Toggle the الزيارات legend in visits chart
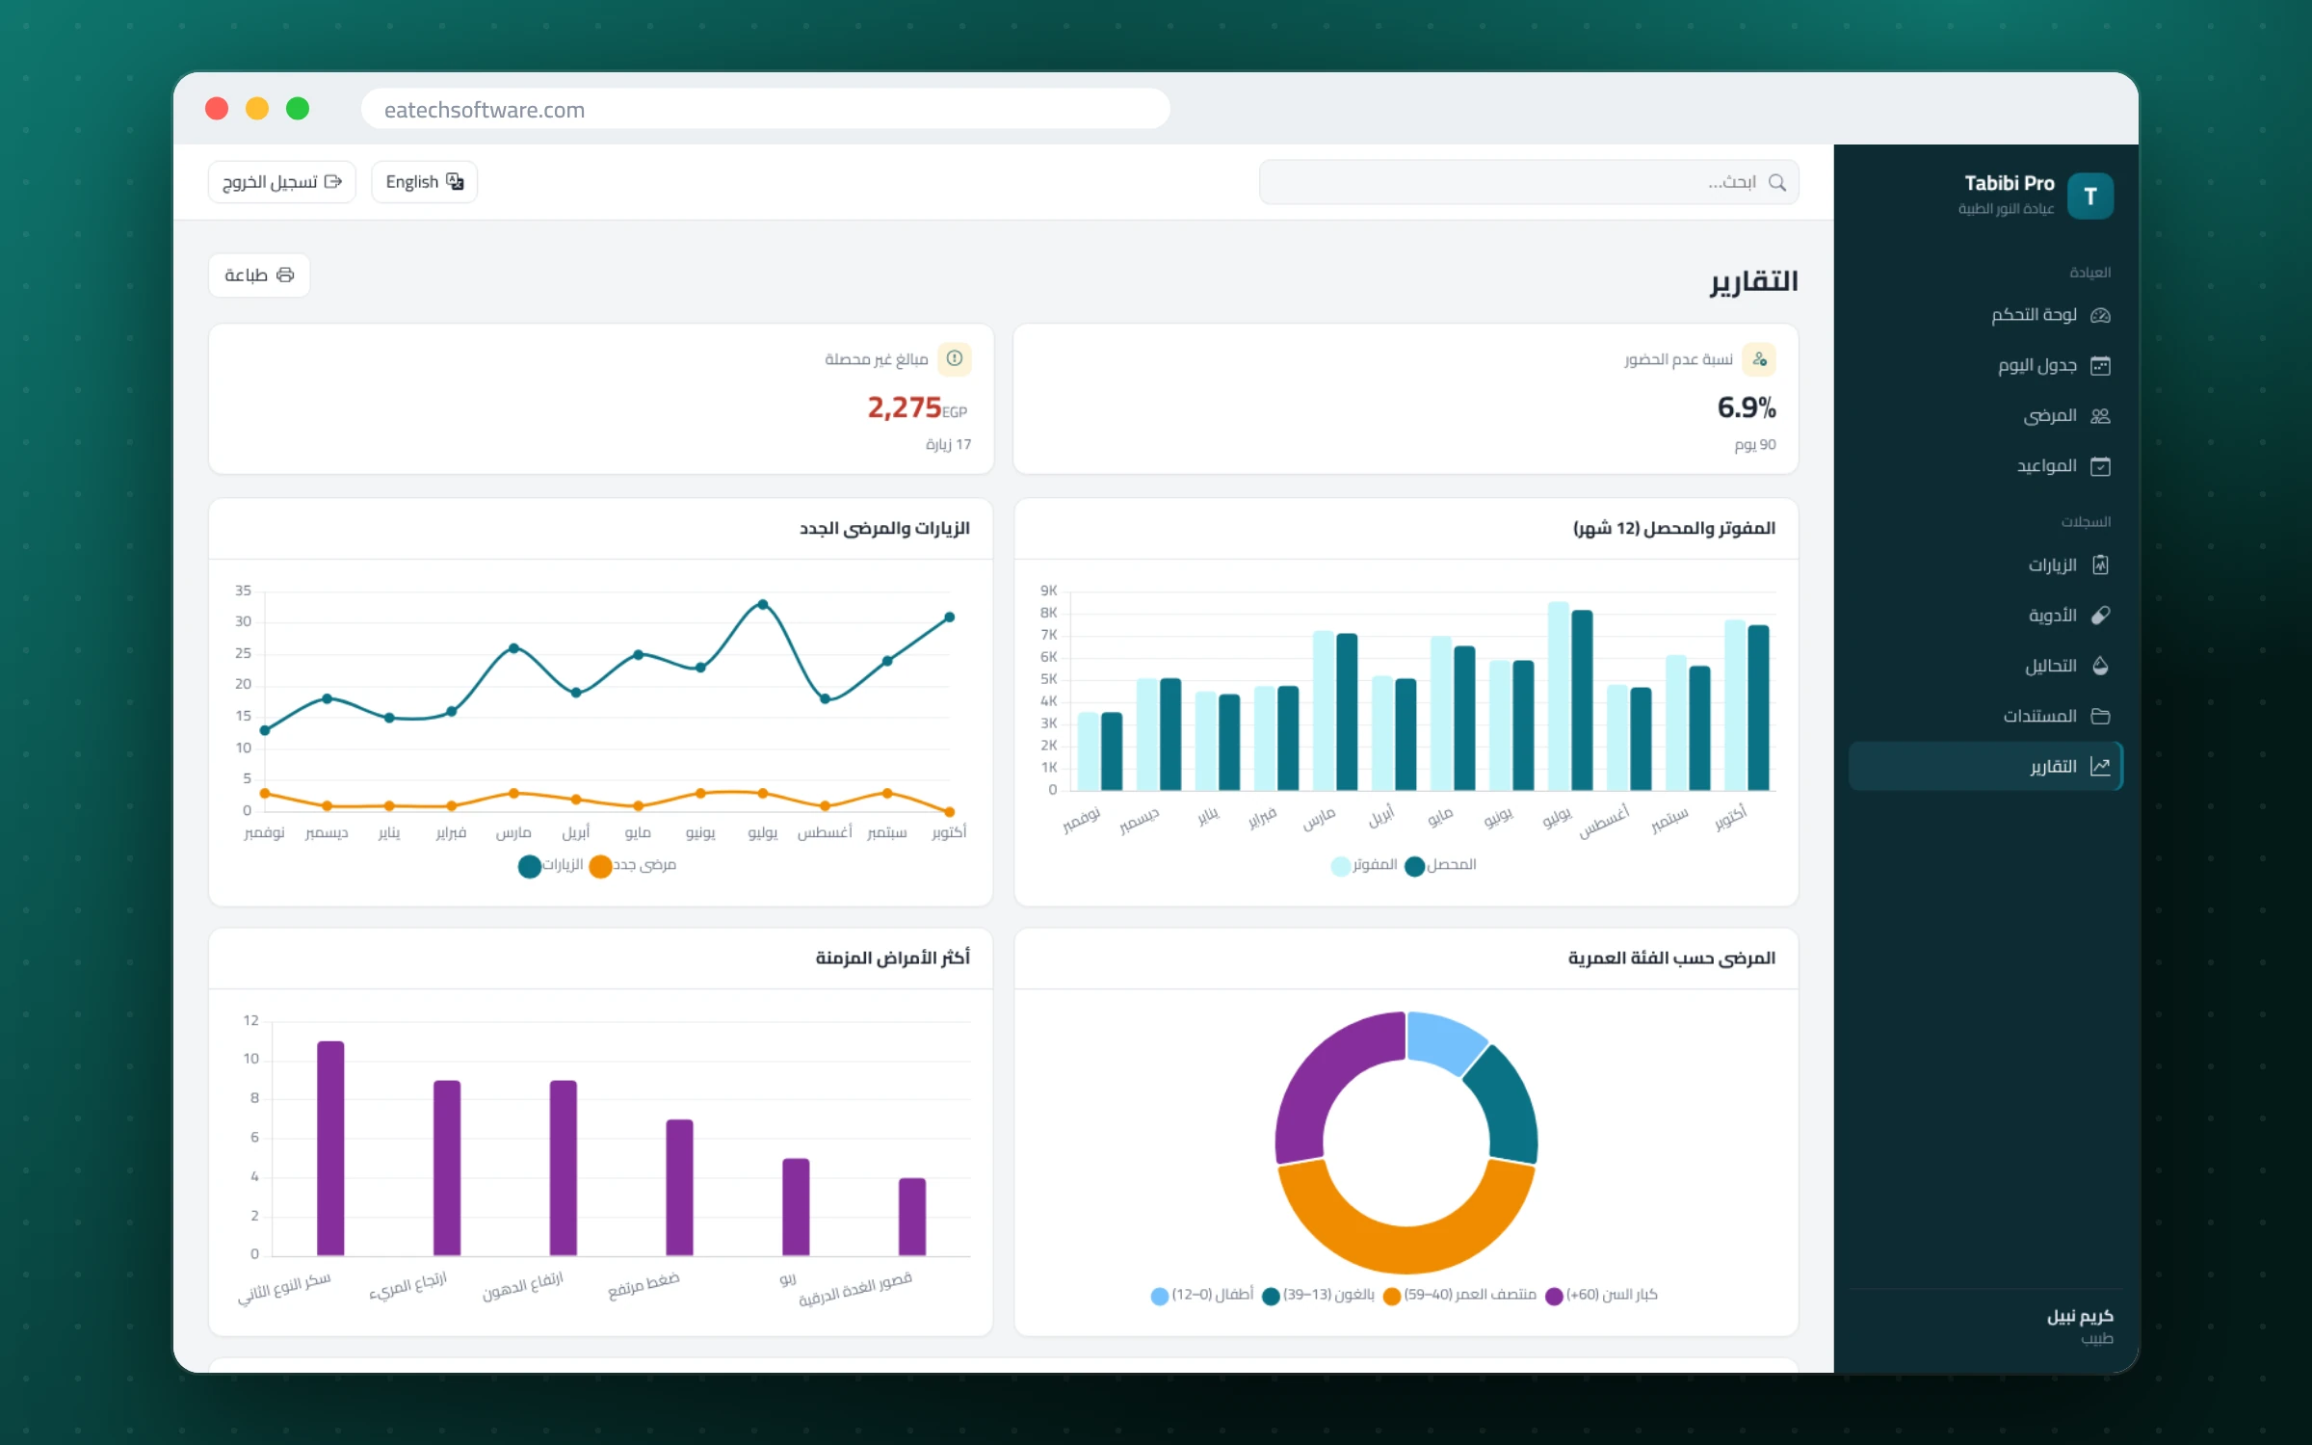2312x1445 pixels. tap(550, 866)
